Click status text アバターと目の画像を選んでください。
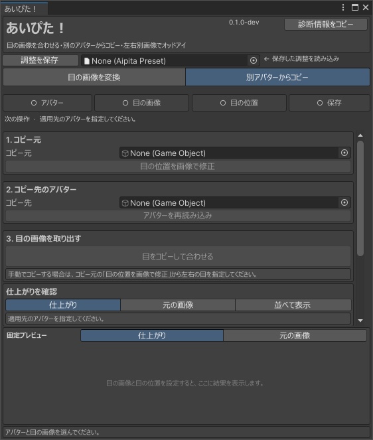The width and height of the screenshot is (373, 440). [x=52, y=432]
